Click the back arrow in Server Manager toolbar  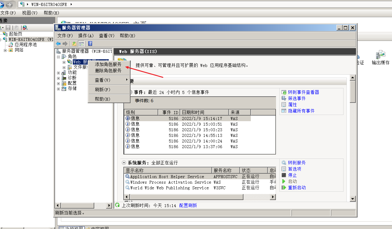pos(58,44)
